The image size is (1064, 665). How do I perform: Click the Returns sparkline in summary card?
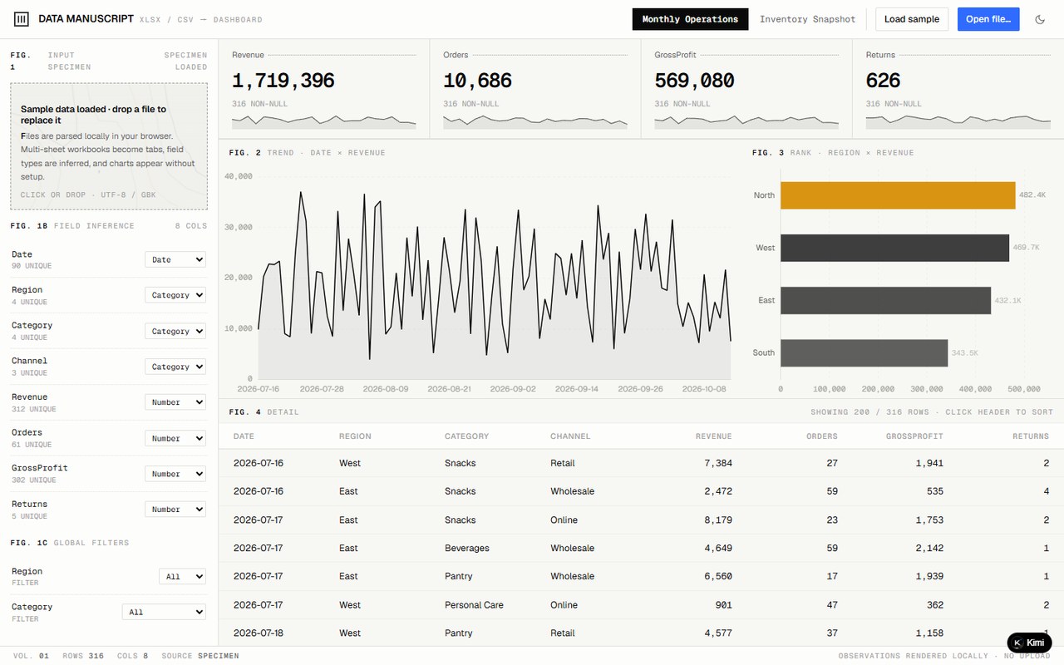pyautogui.click(x=957, y=121)
